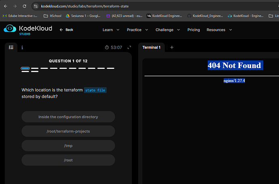Open the Learn menu

coord(108,30)
